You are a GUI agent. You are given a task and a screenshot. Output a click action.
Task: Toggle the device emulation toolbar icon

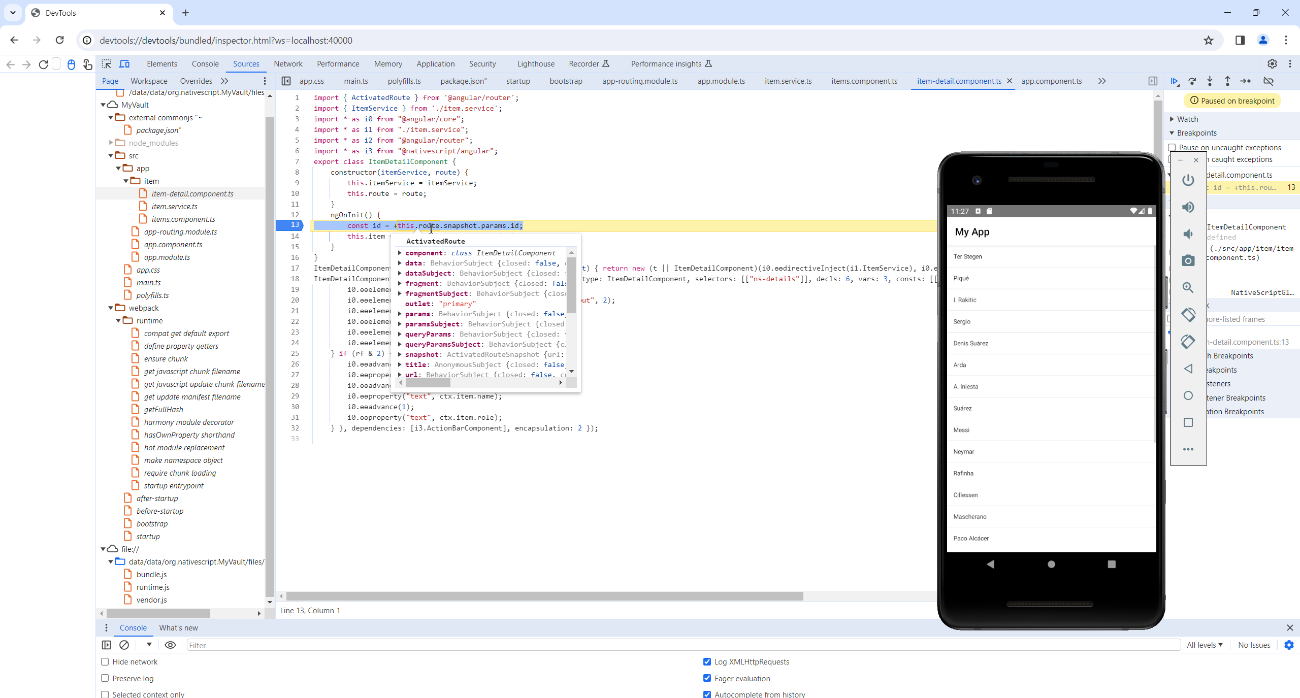(125, 64)
